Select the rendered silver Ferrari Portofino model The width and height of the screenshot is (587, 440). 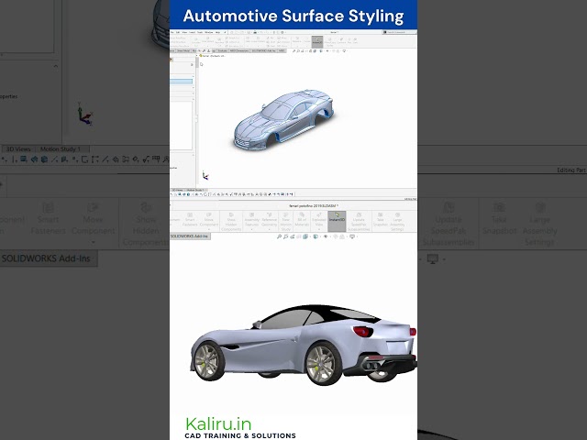[x=304, y=345]
